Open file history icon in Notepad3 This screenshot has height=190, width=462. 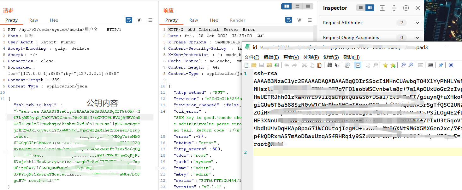277,65
